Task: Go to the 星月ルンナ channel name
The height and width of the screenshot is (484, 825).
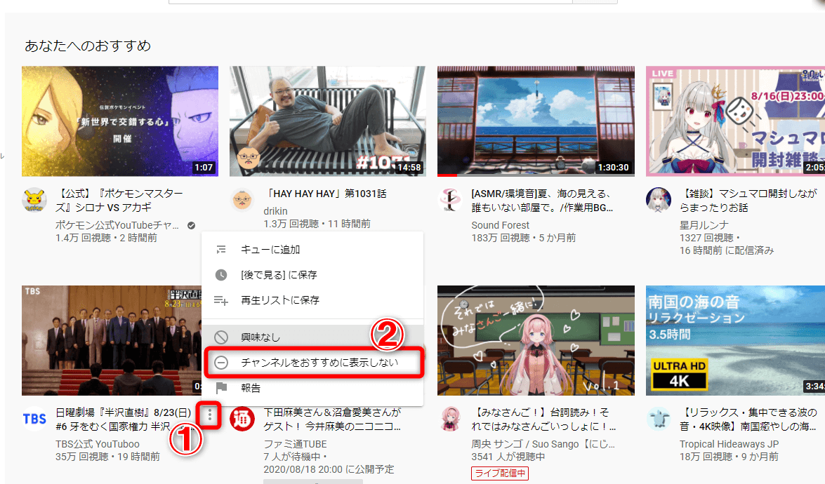Action: (704, 225)
